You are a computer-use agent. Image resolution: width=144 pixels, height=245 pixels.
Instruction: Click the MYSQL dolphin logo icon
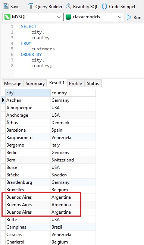pyautogui.click(x=7, y=17)
